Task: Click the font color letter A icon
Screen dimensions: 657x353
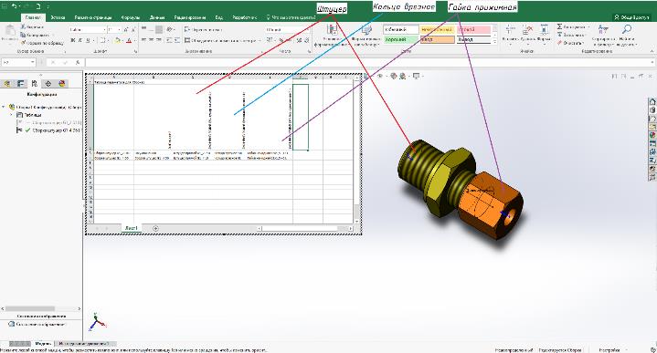Action: tap(129, 40)
